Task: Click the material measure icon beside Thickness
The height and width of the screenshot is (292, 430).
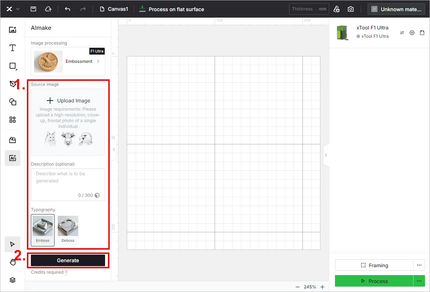Action: click(x=336, y=9)
